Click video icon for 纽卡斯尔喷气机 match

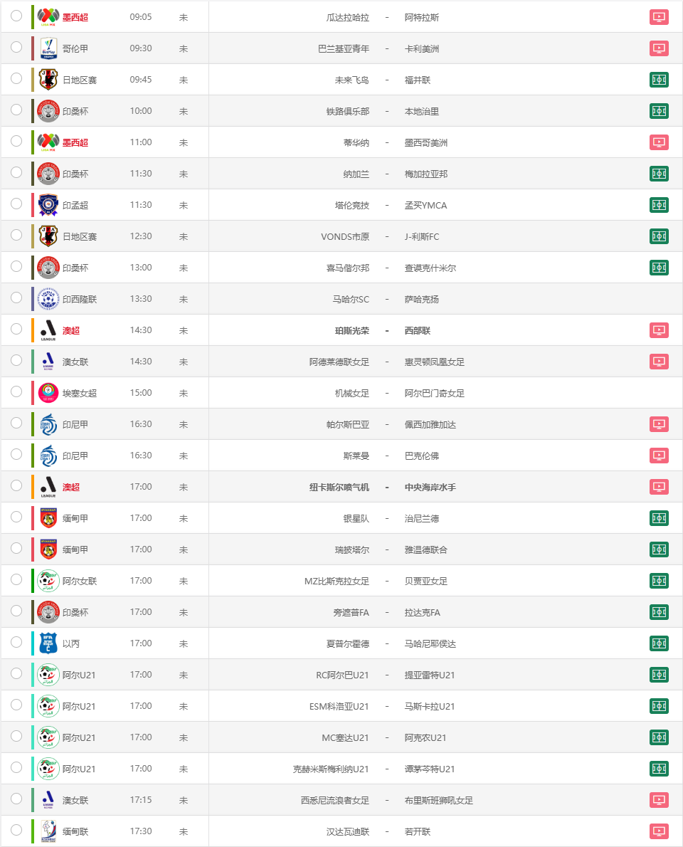659,488
